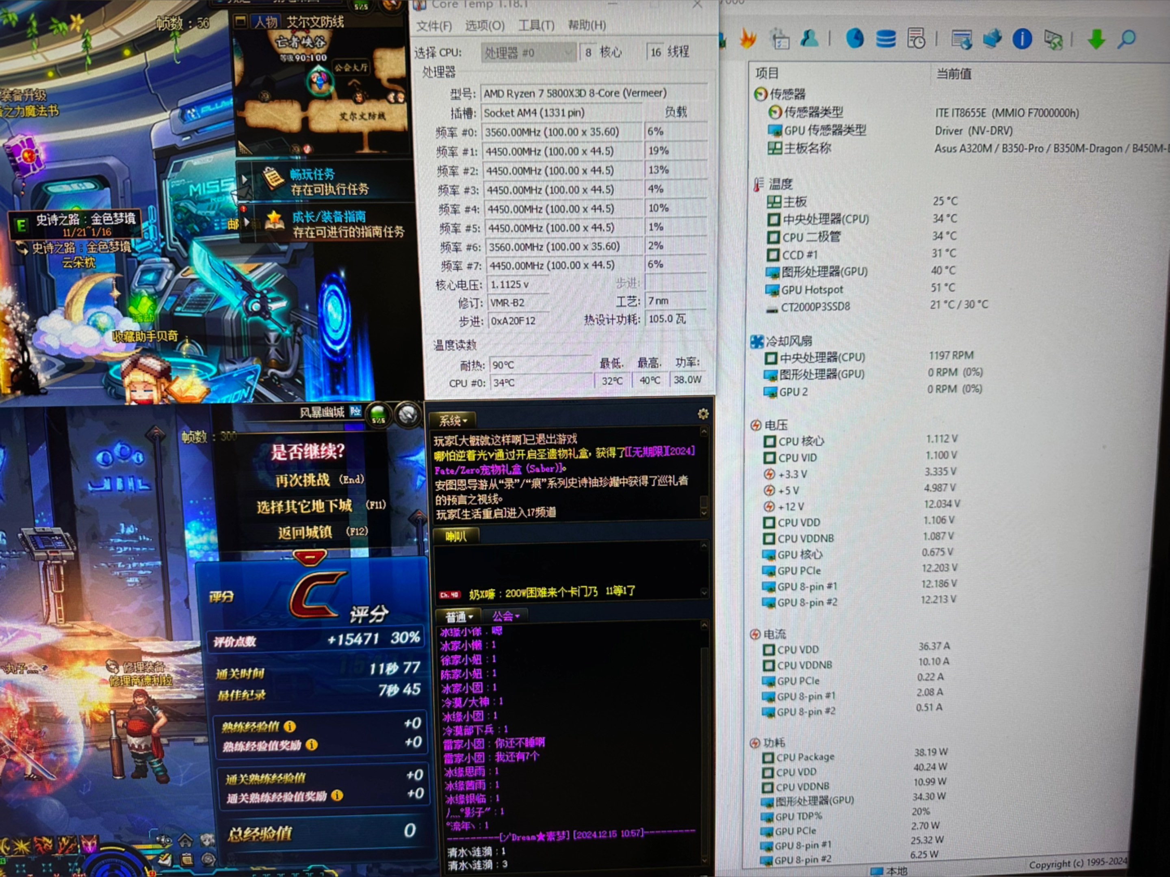This screenshot has height=877, width=1170.
Task: Click the orange clipboard icon in bottom bar
Action: coord(187,860)
